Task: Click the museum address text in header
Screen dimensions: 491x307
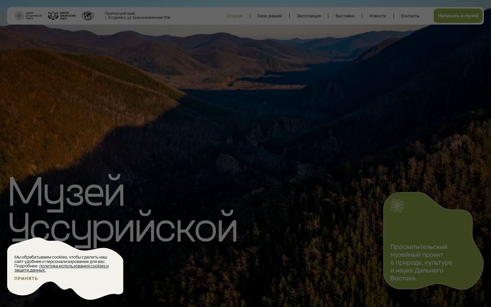Action: pos(137,16)
